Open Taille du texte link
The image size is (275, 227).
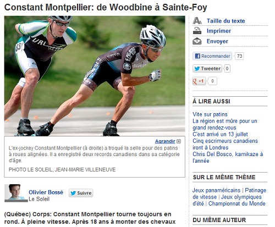pyautogui.click(x=226, y=21)
